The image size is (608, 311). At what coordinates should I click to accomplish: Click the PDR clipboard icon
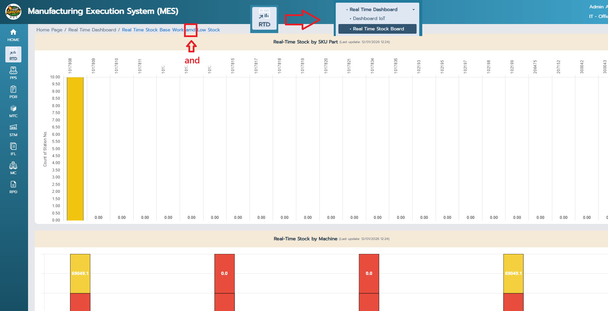(13, 92)
